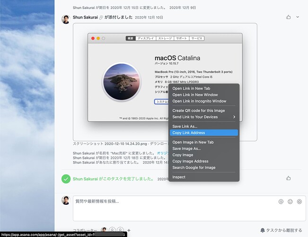
Task: Choose Search Google for Image
Action: pyautogui.click(x=204, y=167)
